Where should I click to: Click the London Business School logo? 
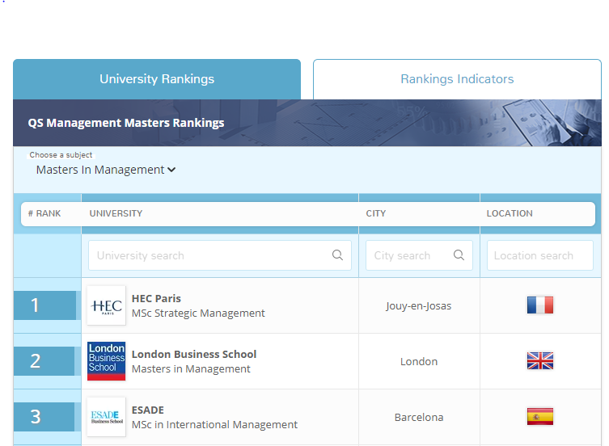[x=107, y=361]
